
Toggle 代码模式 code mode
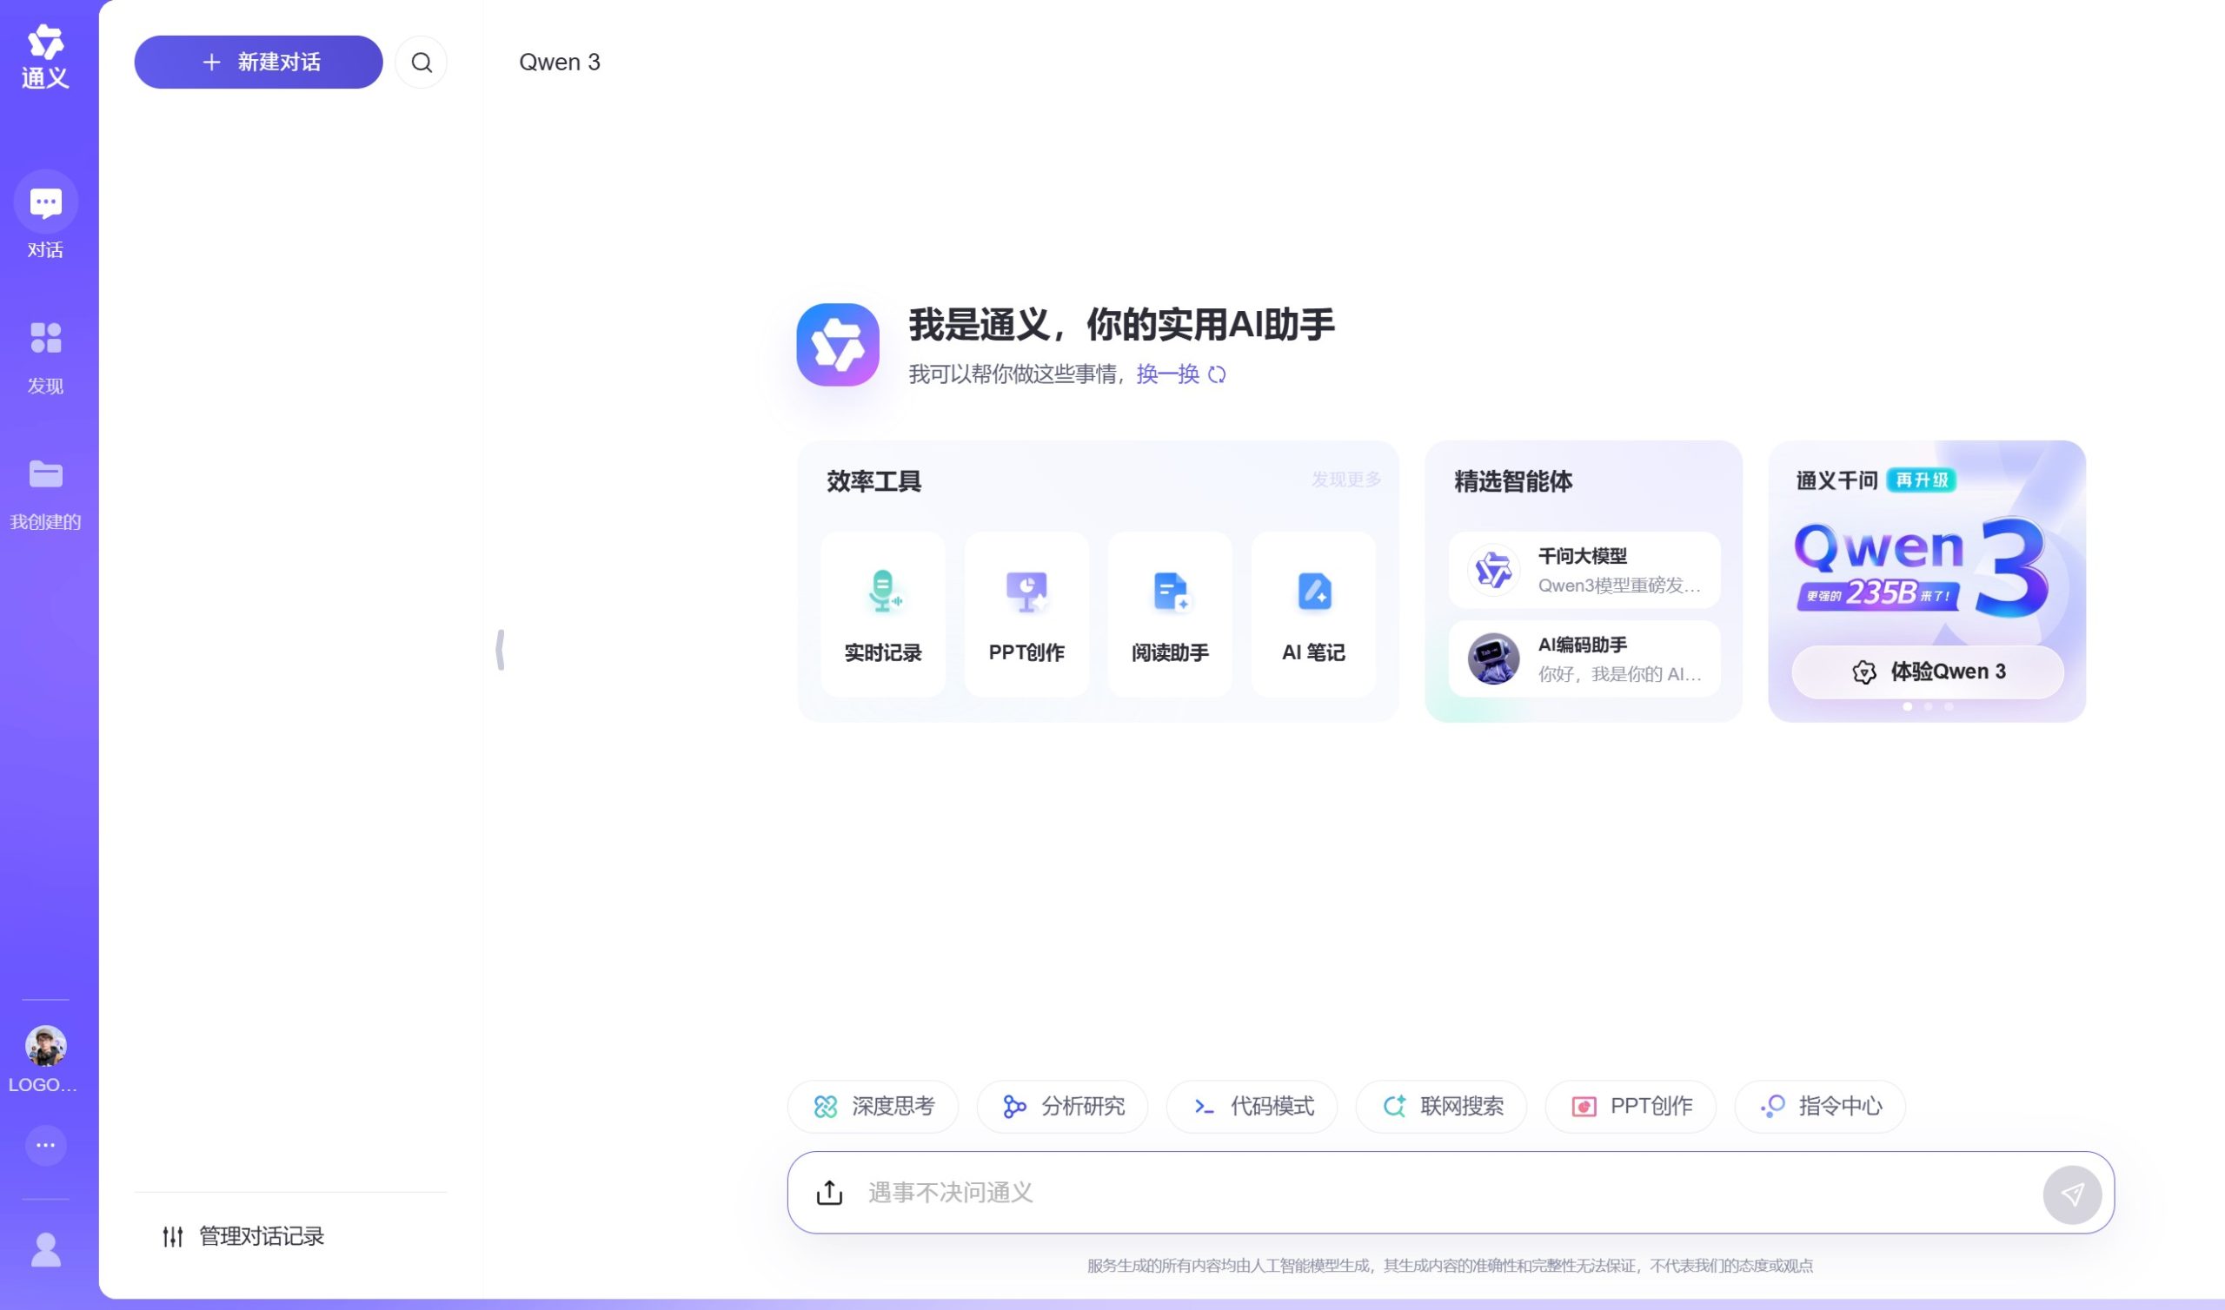click(1252, 1106)
